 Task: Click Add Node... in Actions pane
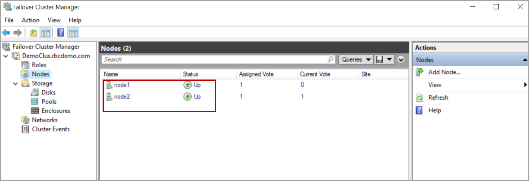point(444,72)
